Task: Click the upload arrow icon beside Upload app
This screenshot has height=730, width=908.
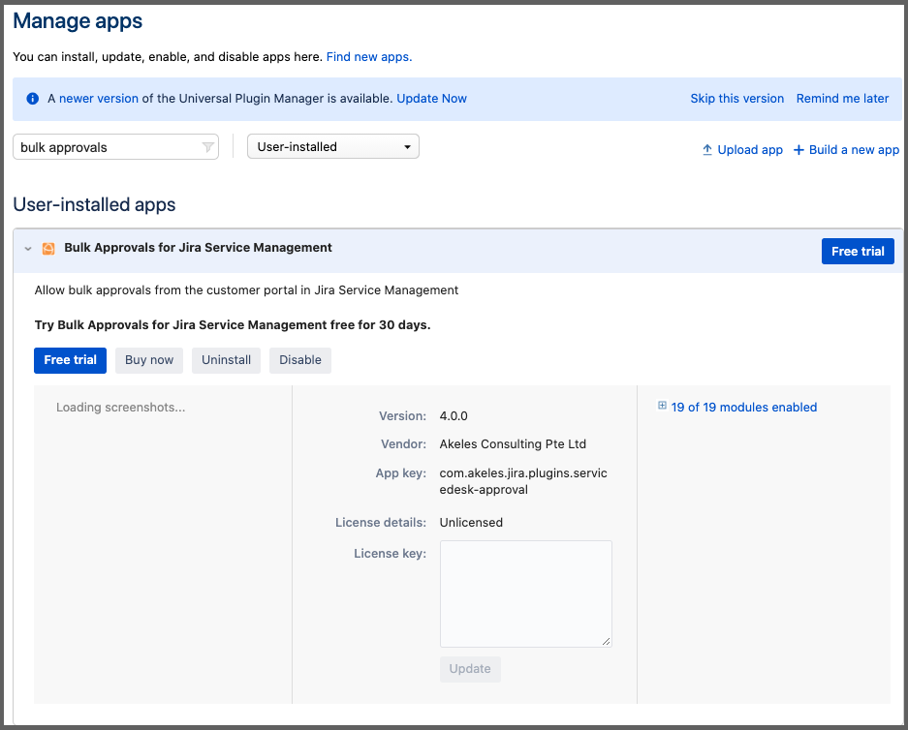Action: point(707,150)
